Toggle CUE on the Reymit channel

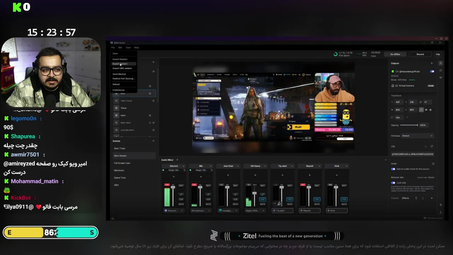[x=317, y=199]
